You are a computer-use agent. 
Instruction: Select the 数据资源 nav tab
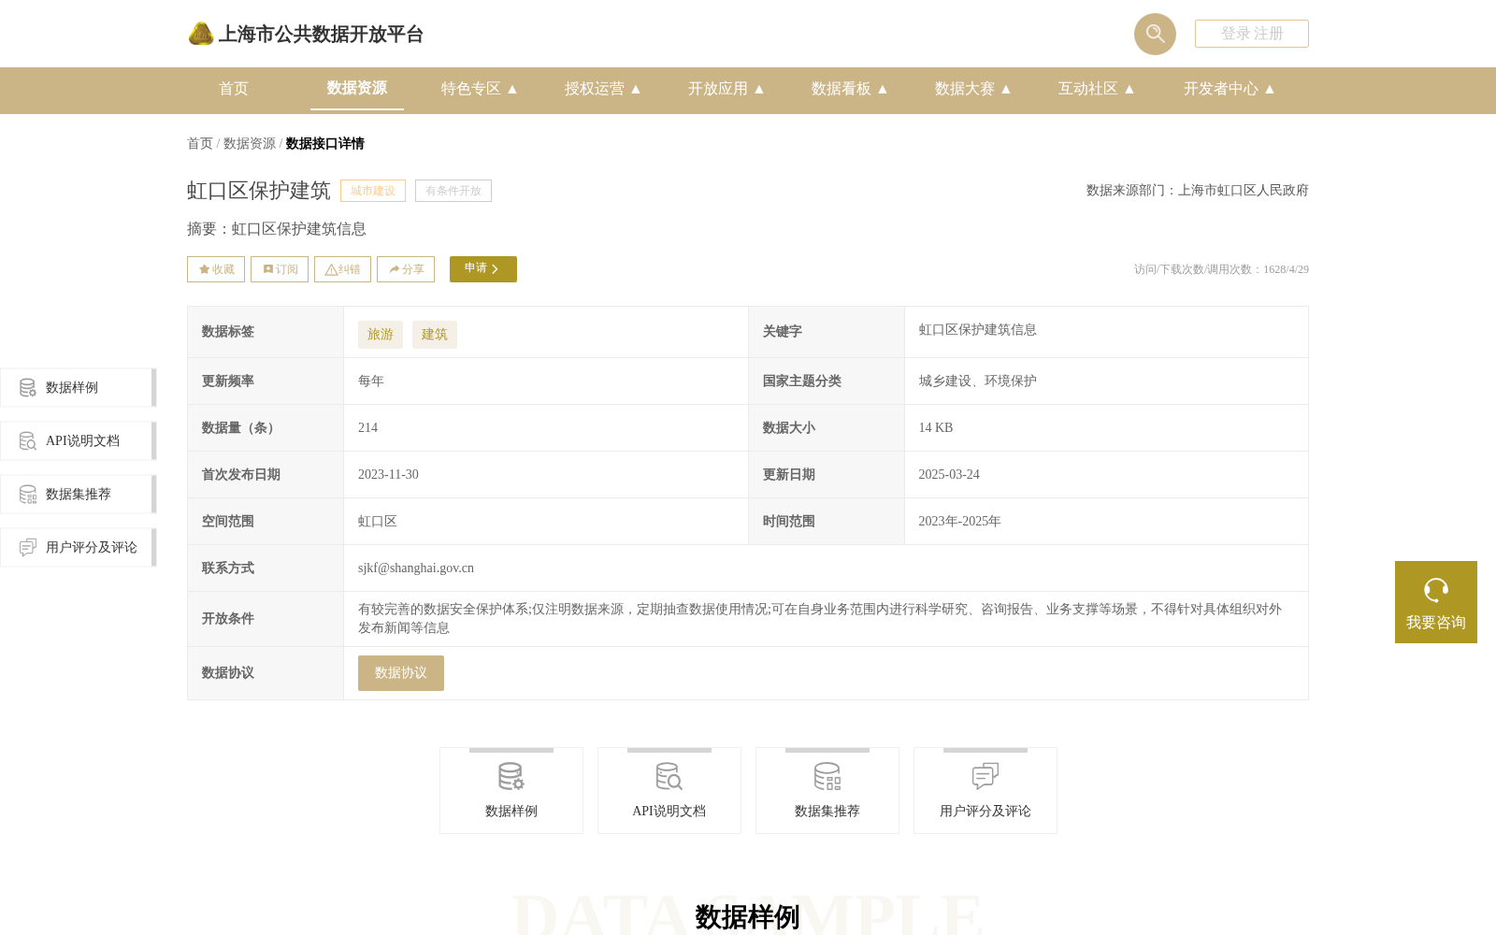click(x=357, y=88)
